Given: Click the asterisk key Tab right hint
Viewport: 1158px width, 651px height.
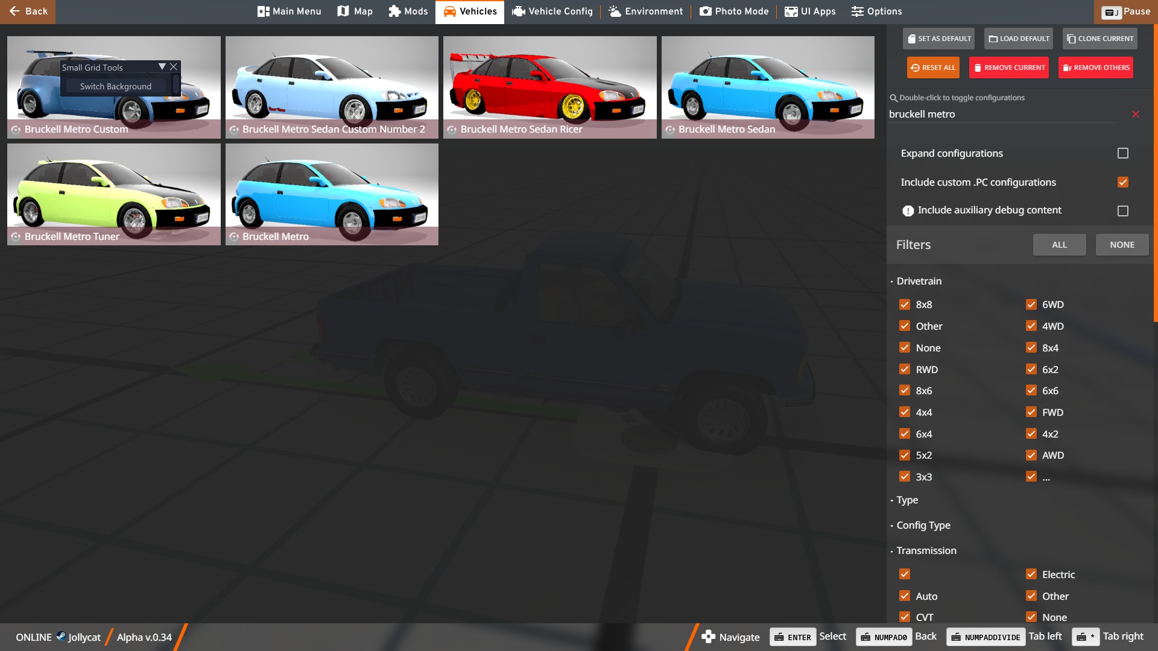Looking at the screenshot, I should [x=1086, y=637].
